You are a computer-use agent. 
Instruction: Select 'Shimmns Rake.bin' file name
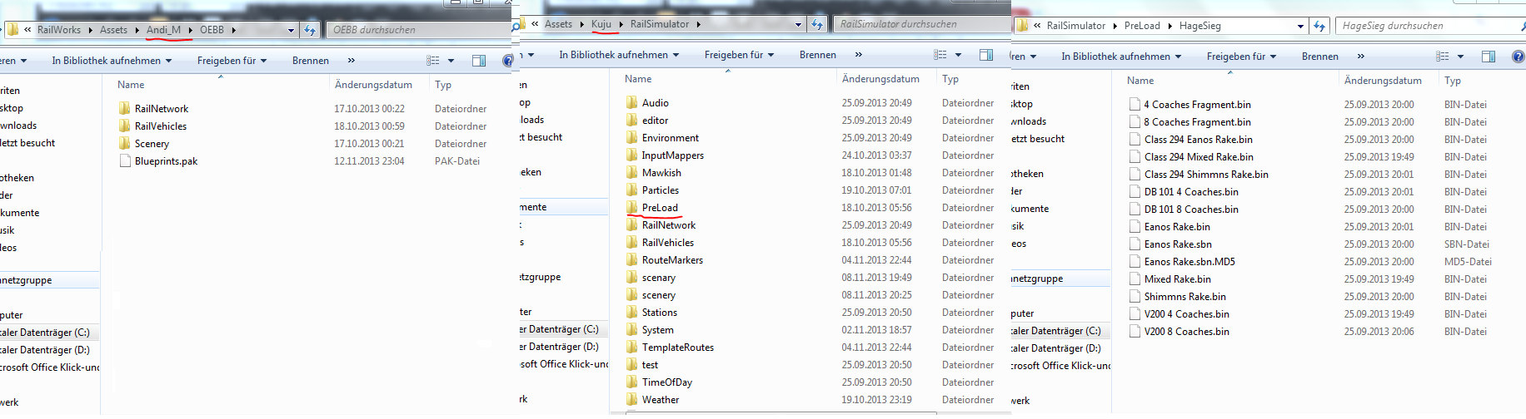pos(1184,297)
